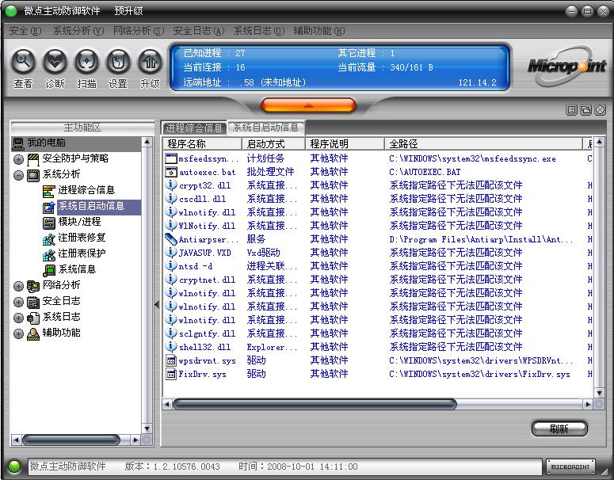This screenshot has width=614, height=480.
Task: Click the 安全防护与策略 flag icon
Action: click(33, 159)
